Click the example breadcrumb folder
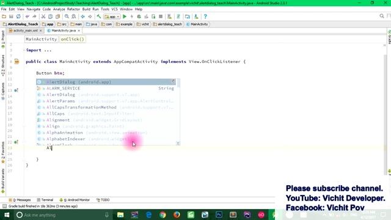Screen dimensions: 391x220 point(124,24)
